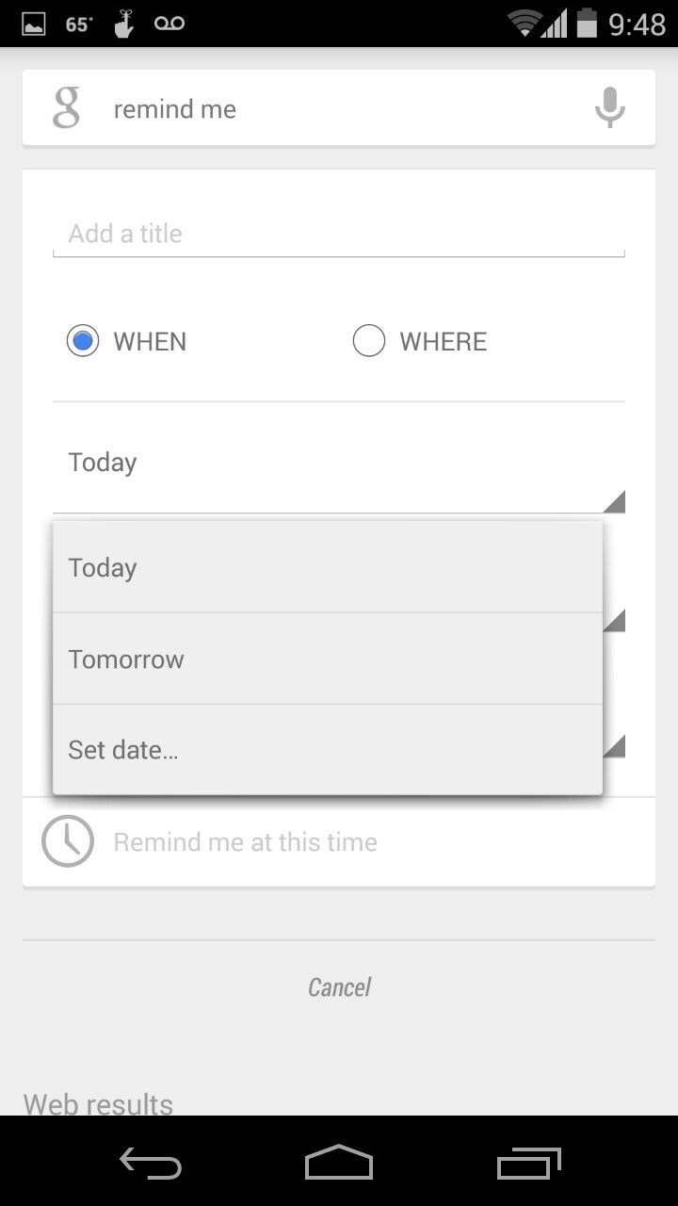Tap the Web results heading
Image resolution: width=678 pixels, height=1206 pixels.
tap(98, 1103)
